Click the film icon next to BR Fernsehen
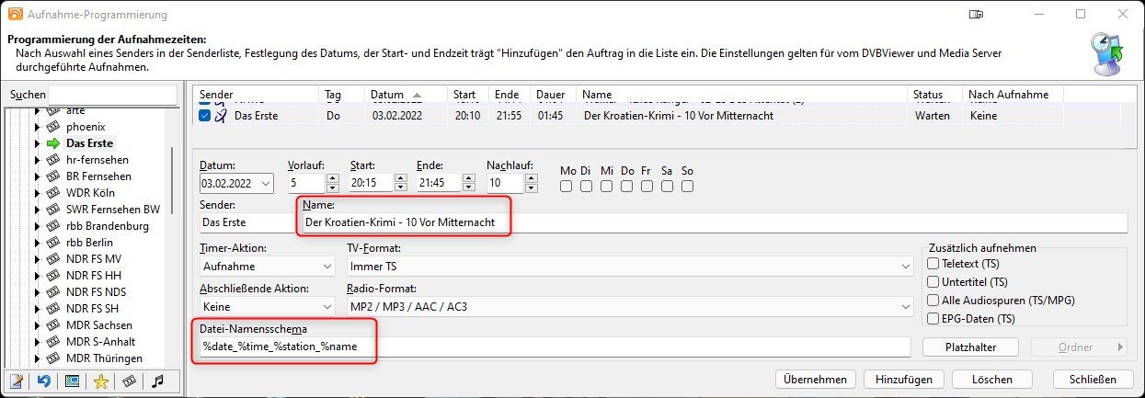This screenshot has height=398, width=1145. (x=53, y=176)
